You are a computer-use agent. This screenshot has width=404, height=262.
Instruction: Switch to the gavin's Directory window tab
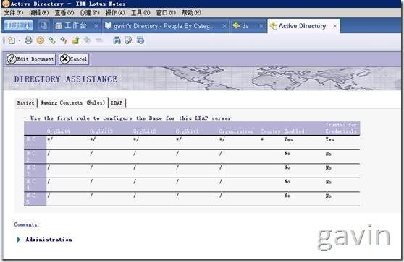(x=161, y=26)
